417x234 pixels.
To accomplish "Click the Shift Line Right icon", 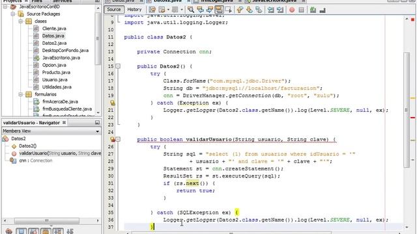I will (280, 10).
